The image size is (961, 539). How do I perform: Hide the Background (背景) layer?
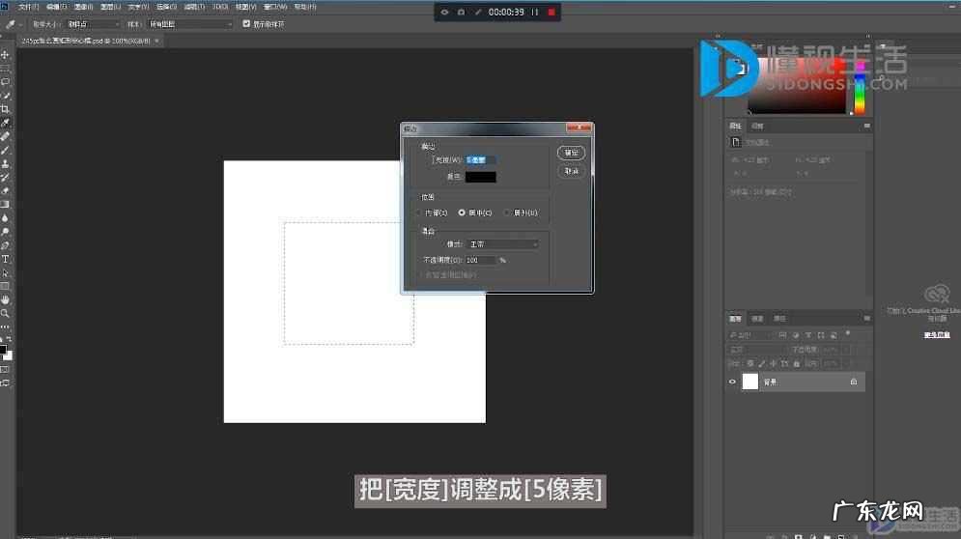[732, 382]
